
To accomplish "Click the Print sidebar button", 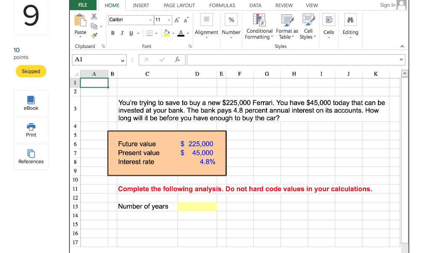I will click(x=31, y=130).
